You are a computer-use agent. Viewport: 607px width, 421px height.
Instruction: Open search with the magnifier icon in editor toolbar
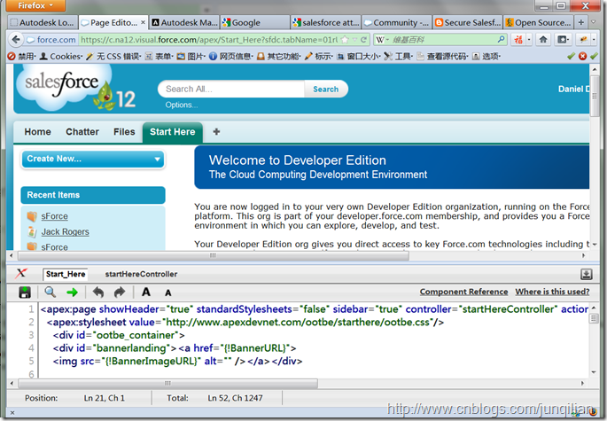(50, 292)
